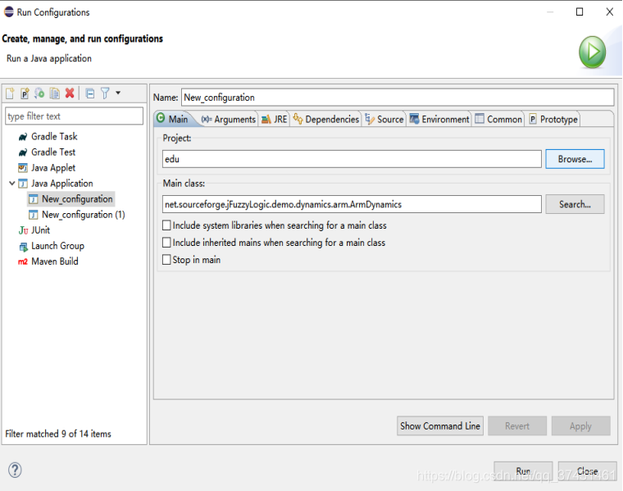623x491 pixels.
Task: Export the selected launch configuration
Action: coord(39,93)
